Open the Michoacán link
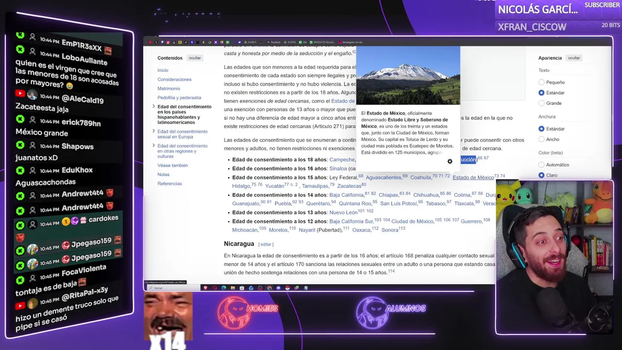This screenshot has height=350, width=622. click(245, 230)
